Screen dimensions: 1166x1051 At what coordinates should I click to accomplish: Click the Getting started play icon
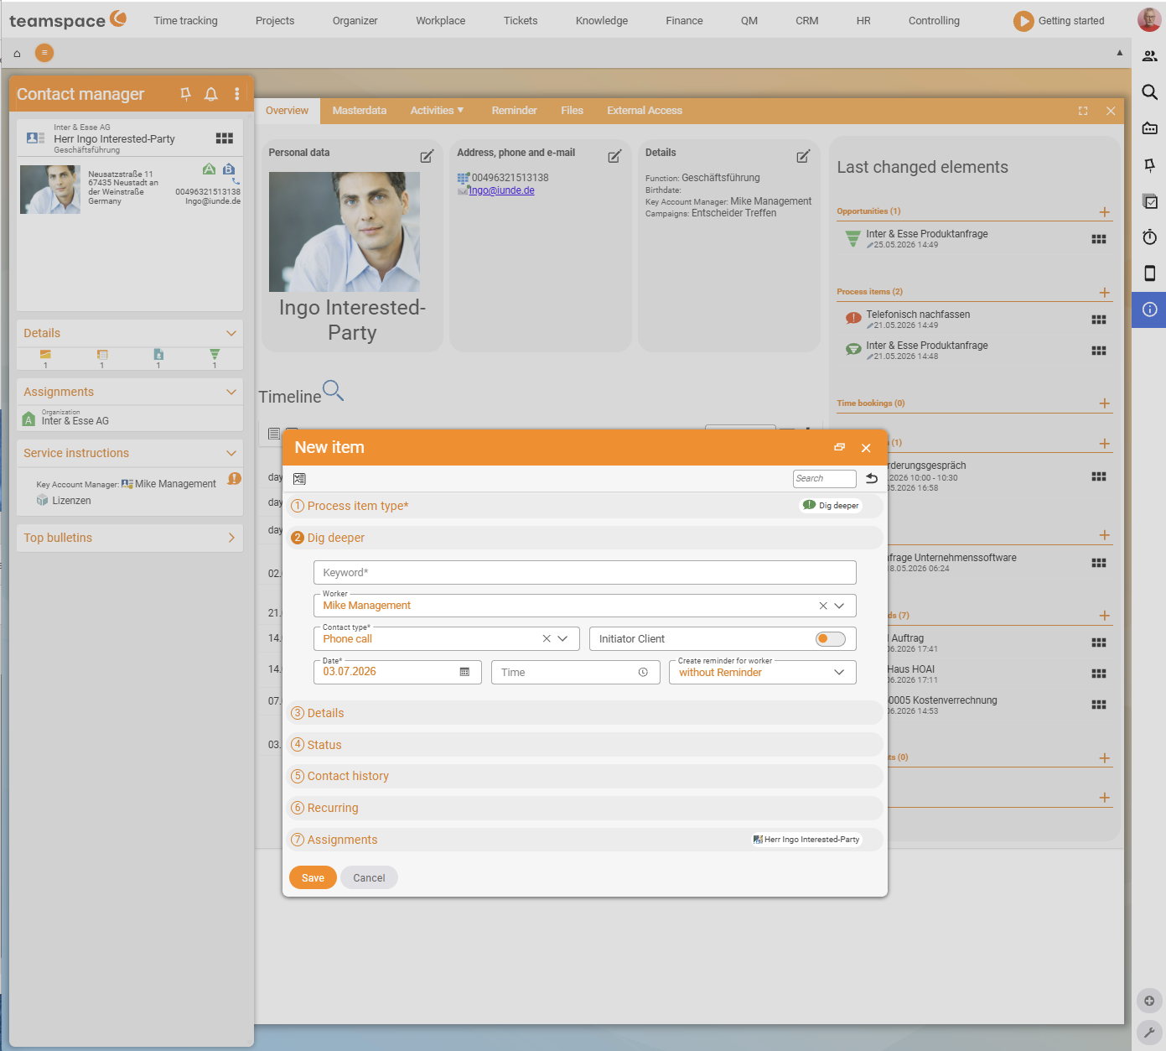1023,21
